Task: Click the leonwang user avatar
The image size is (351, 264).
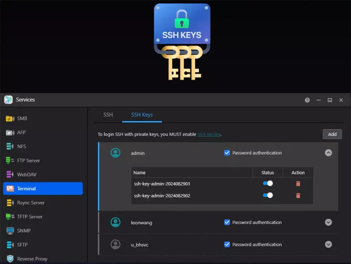Action: (x=116, y=223)
